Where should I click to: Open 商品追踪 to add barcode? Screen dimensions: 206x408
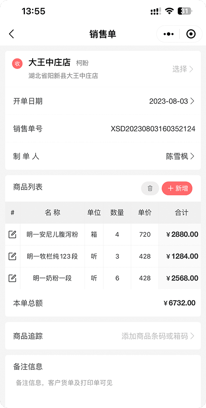(103, 336)
